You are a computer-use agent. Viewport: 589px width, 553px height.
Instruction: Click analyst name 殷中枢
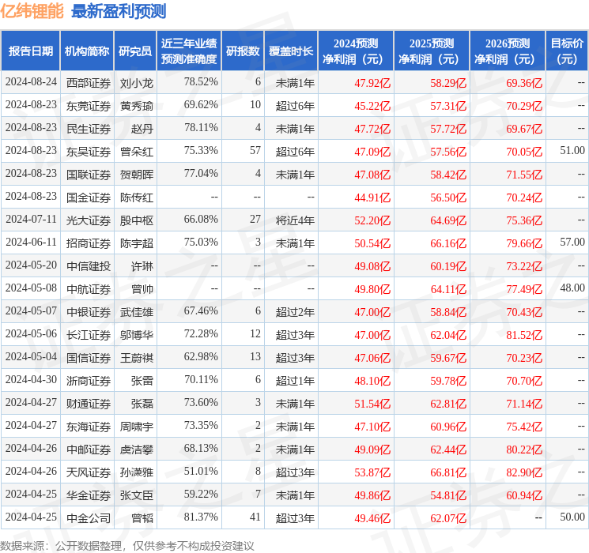(136, 220)
